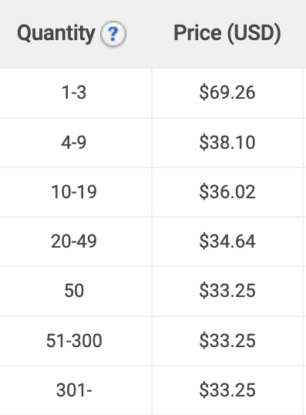Screen dimensions: 306x415
Task: Select the 20-49 quantity cell
Action: click(x=76, y=241)
